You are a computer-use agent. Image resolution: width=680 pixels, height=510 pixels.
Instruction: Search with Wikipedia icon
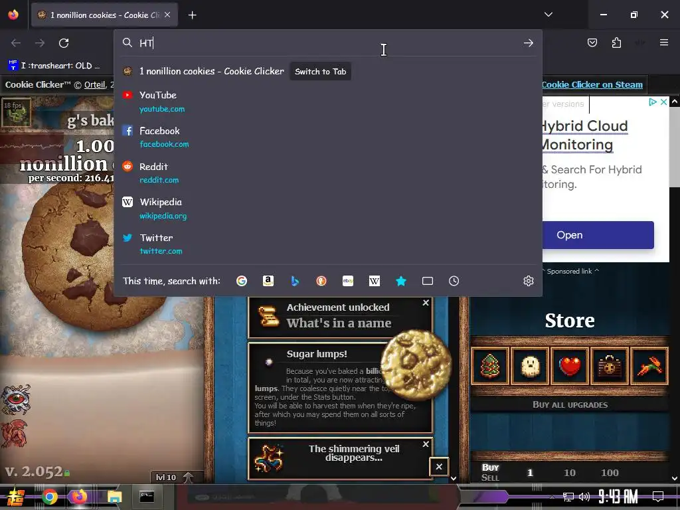[x=375, y=281]
